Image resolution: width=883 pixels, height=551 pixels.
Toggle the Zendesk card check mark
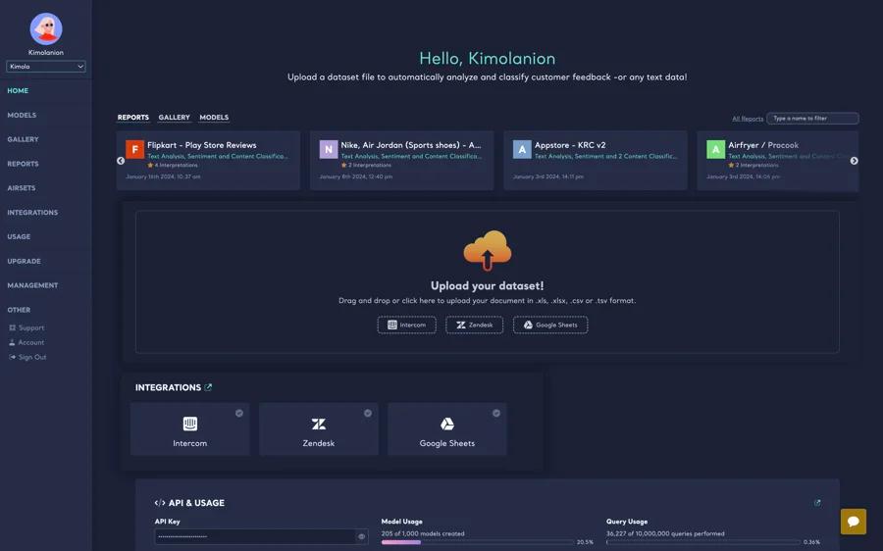pyautogui.click(x=368, y=413)
